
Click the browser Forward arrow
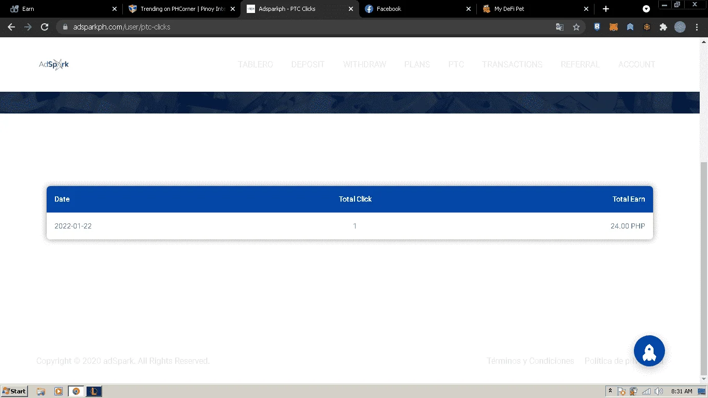28,27
